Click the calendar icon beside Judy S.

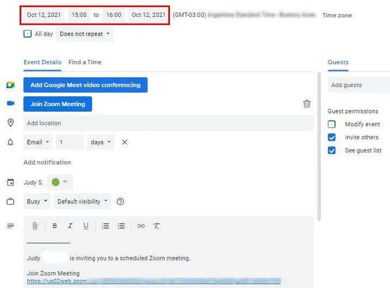click(x=10, y=182)
